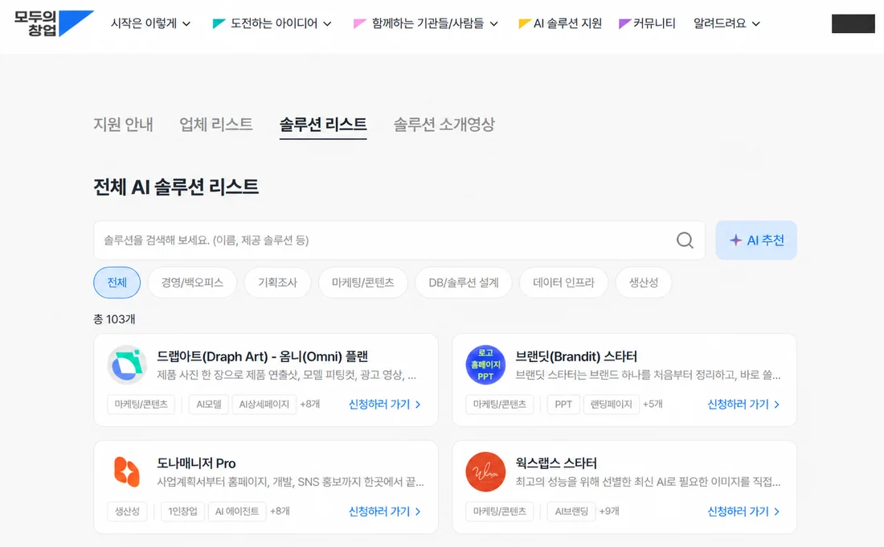884x547 pixels.
Task: Click the arrow of Brandit's 신청하러 가기
Action: pos(776,404)
